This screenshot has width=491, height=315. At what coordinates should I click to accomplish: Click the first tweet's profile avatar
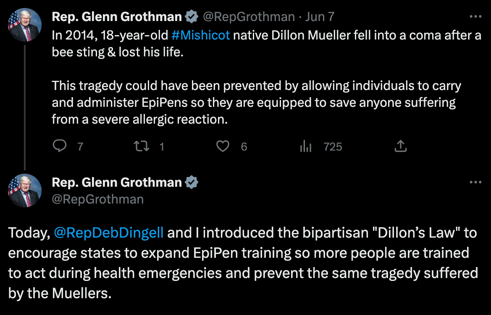[x=25, y=25]
